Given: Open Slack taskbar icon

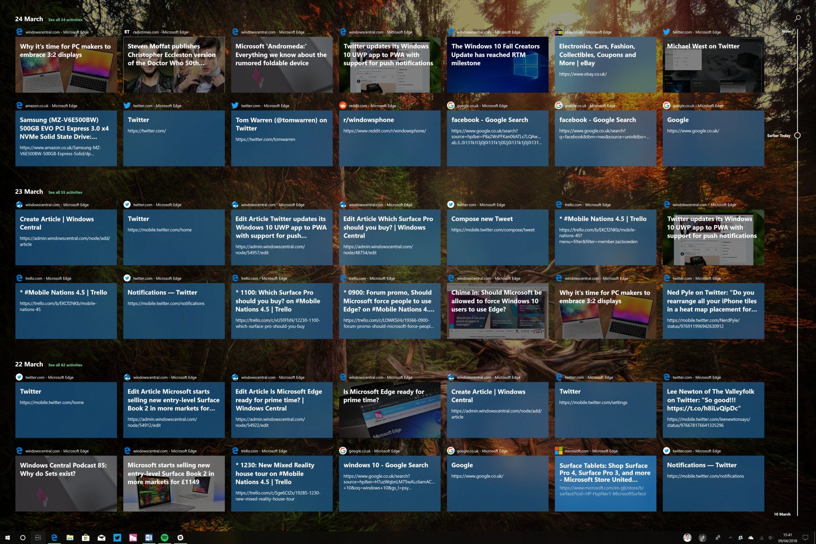Looking at the screenshot, I should tap(180, 538).
